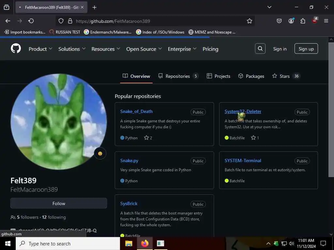This screenshot has width=334, height=250.
Task: Open the System32-Deleter repository
Action: coord(243,111)
